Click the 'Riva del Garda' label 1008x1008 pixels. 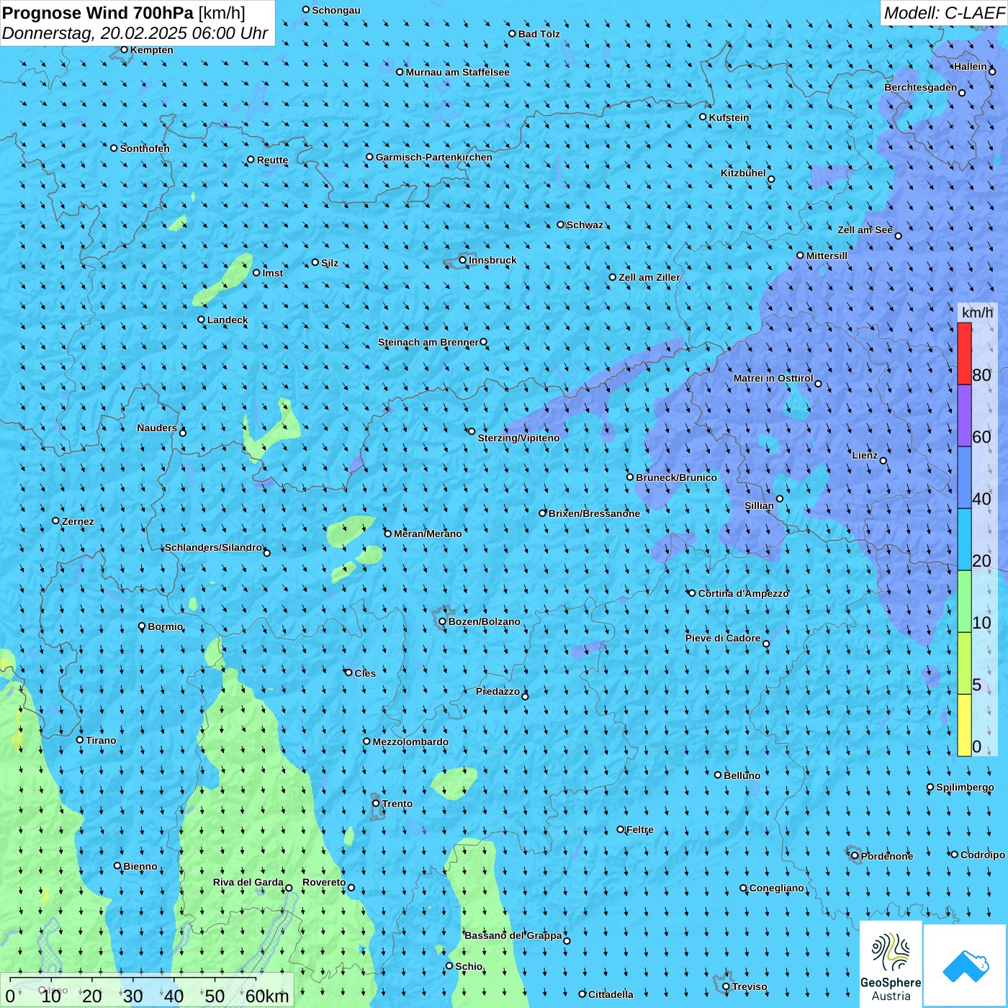click(248, 882)
